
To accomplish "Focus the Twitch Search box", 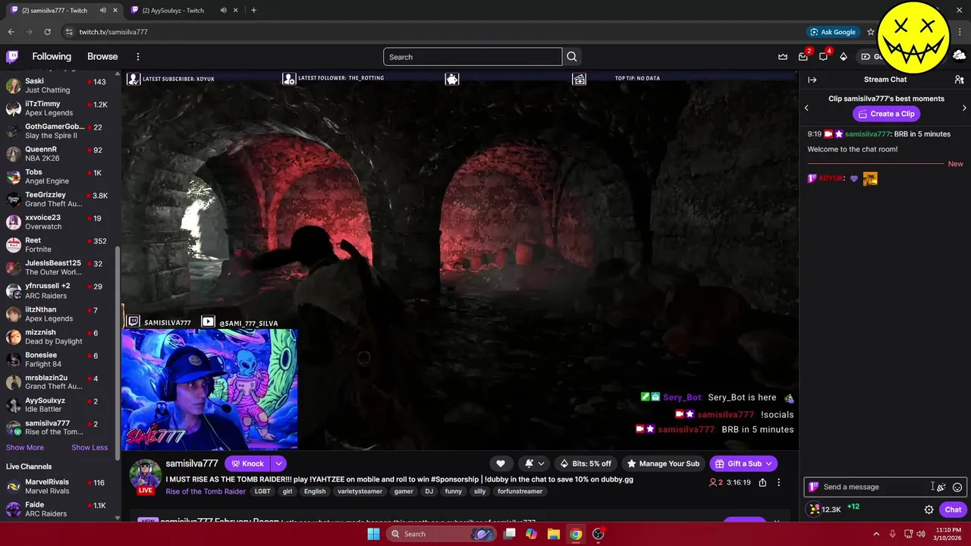I will click(x=473, y=57).
